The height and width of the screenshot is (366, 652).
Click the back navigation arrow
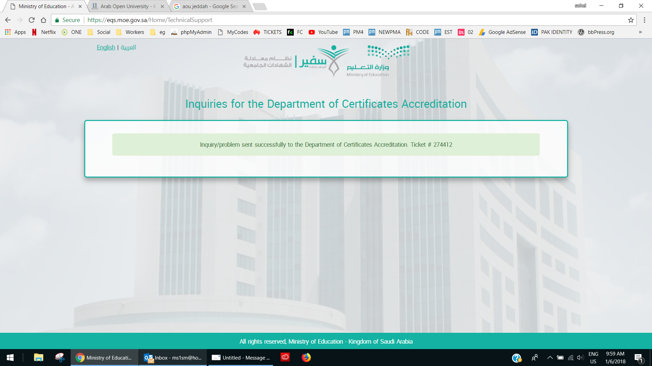8,20
